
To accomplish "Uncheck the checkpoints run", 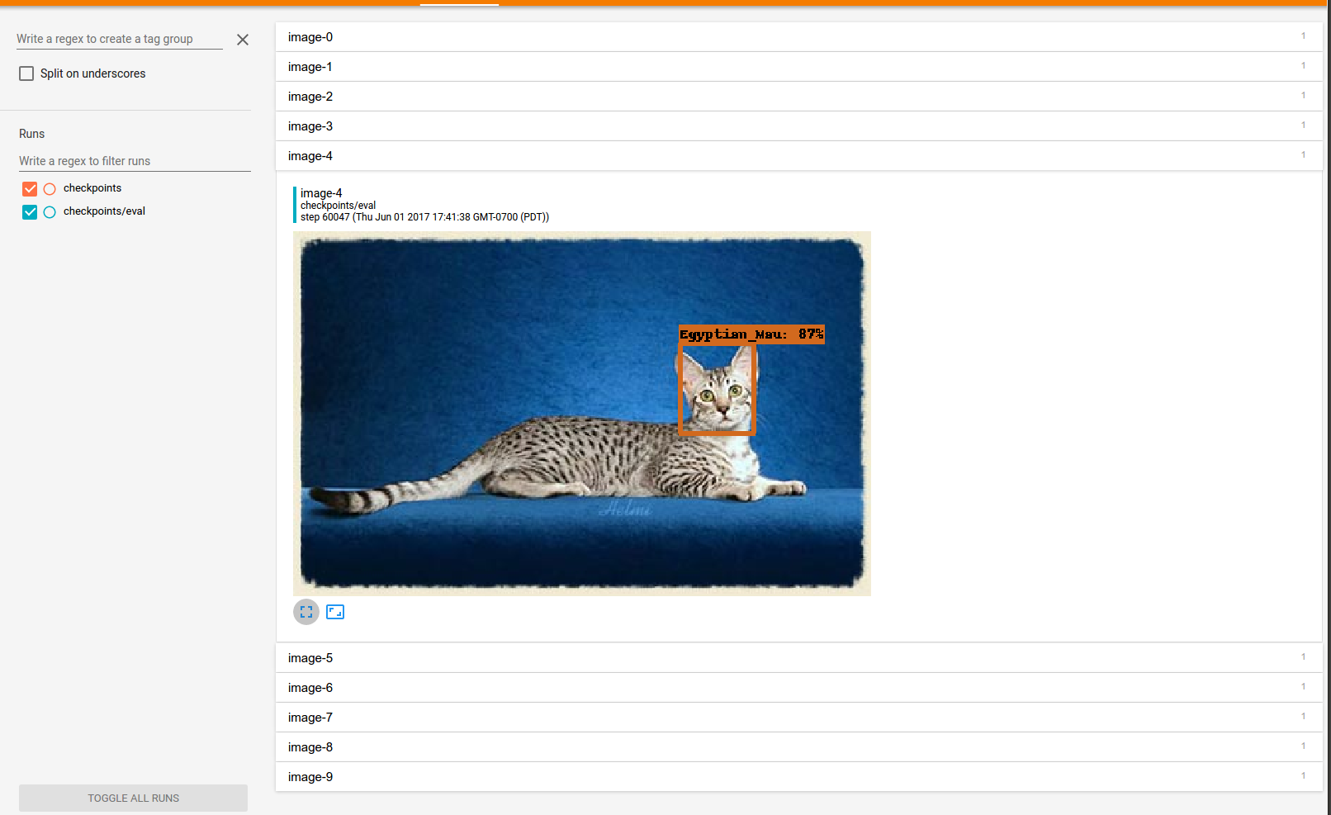I will click(x=30, y=188).
